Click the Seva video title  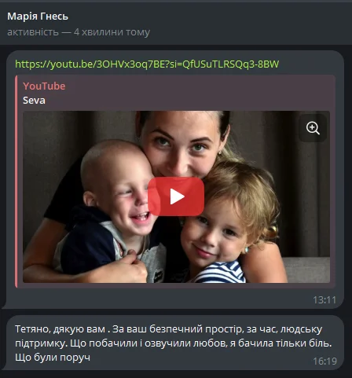tap(34, 101)
